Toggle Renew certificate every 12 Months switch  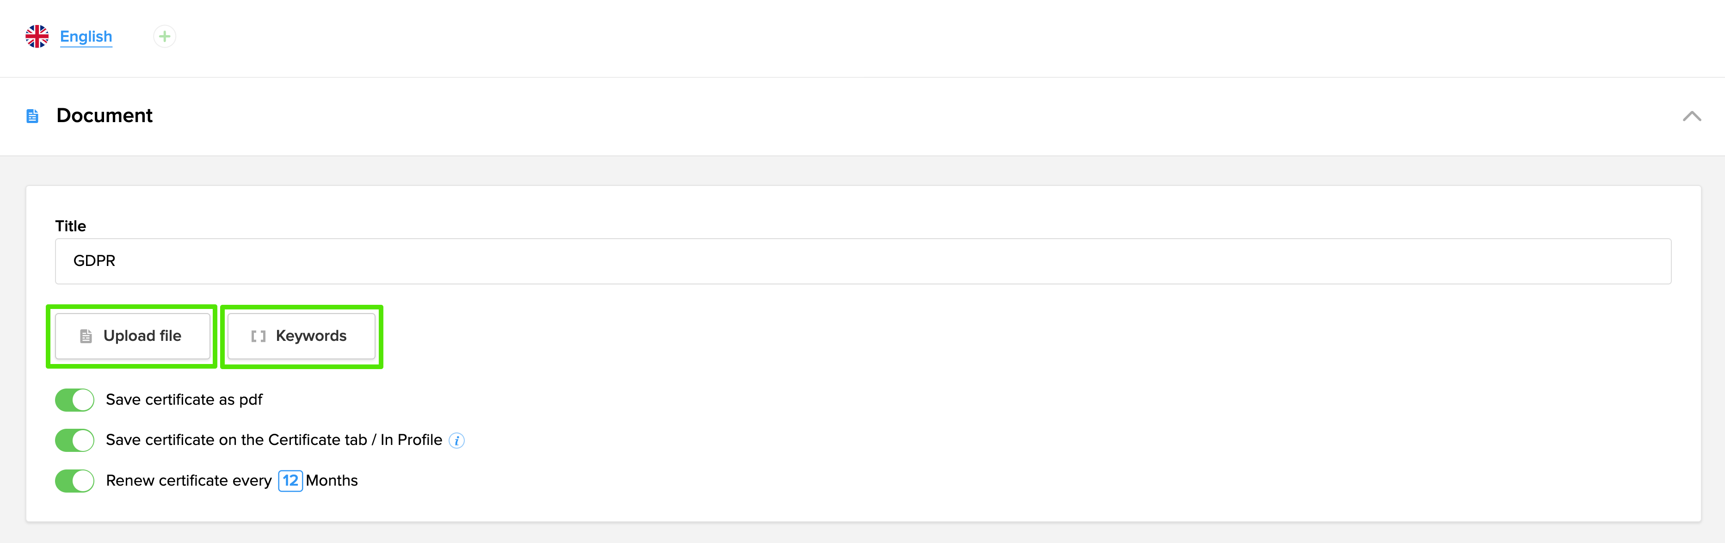74,481
